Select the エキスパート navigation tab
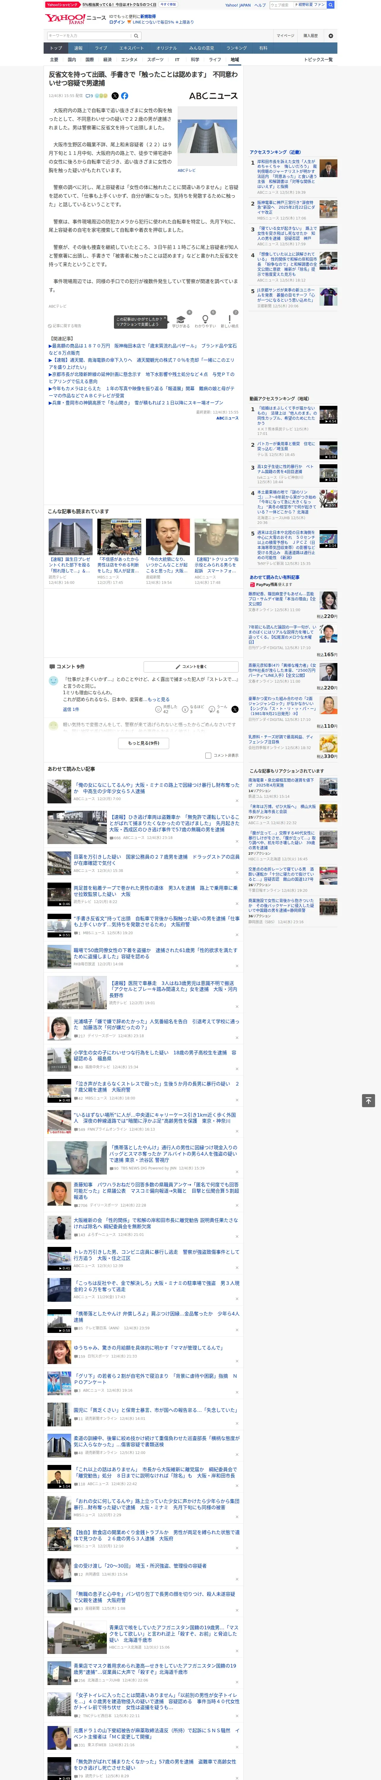Screen dimensions: 381x1780 131,48
